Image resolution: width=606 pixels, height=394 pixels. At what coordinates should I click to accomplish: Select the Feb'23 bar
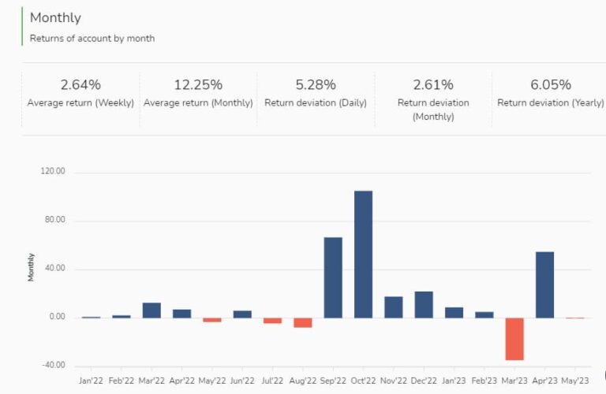[x=484, y=314]
